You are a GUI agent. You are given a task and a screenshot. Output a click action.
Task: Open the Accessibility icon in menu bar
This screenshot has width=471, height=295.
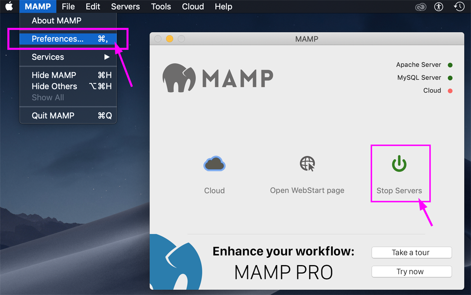(439, 7)
